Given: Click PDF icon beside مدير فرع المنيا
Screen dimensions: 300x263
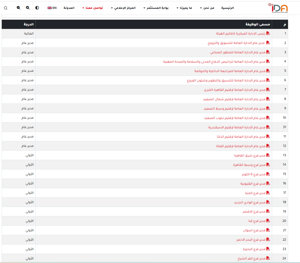Looking at the screenshot, I should [x=268, y=193].
